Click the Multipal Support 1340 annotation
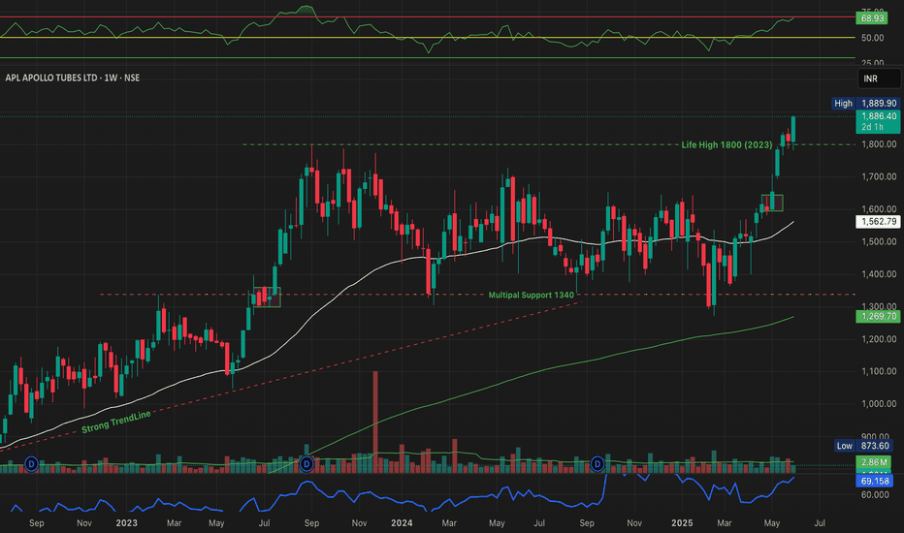 [531, 295]
